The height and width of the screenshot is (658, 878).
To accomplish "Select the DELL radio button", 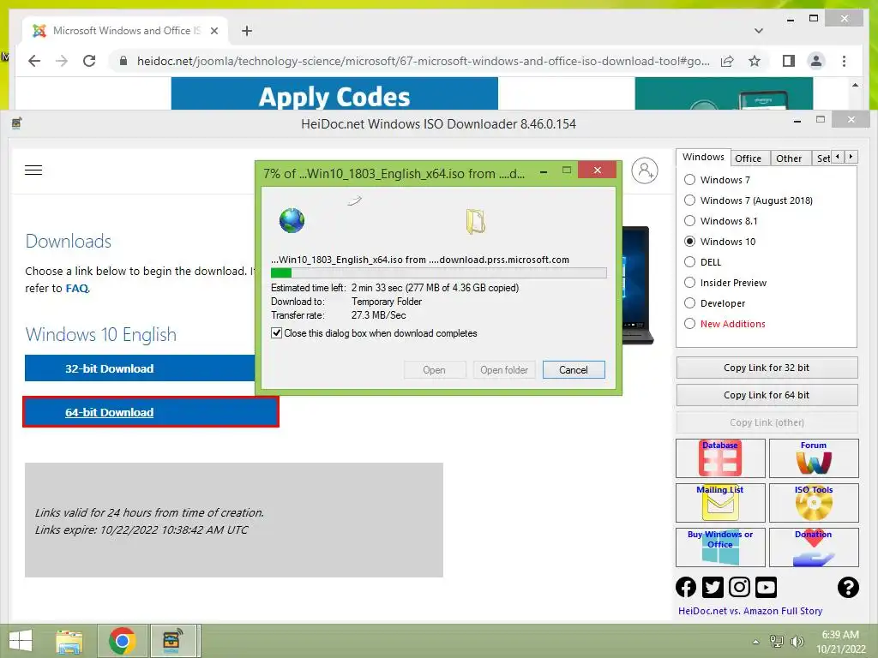I will tap(689, 262).
